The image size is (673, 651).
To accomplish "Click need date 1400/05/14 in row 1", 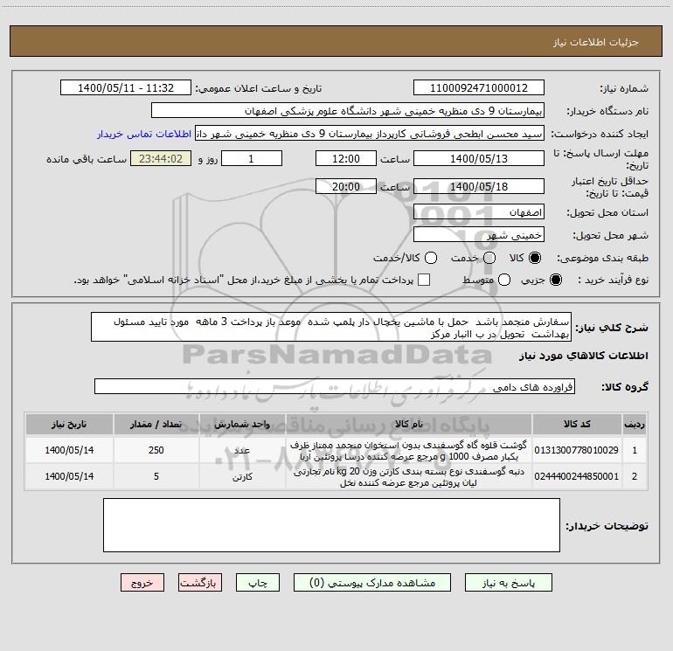I will 69,450.
